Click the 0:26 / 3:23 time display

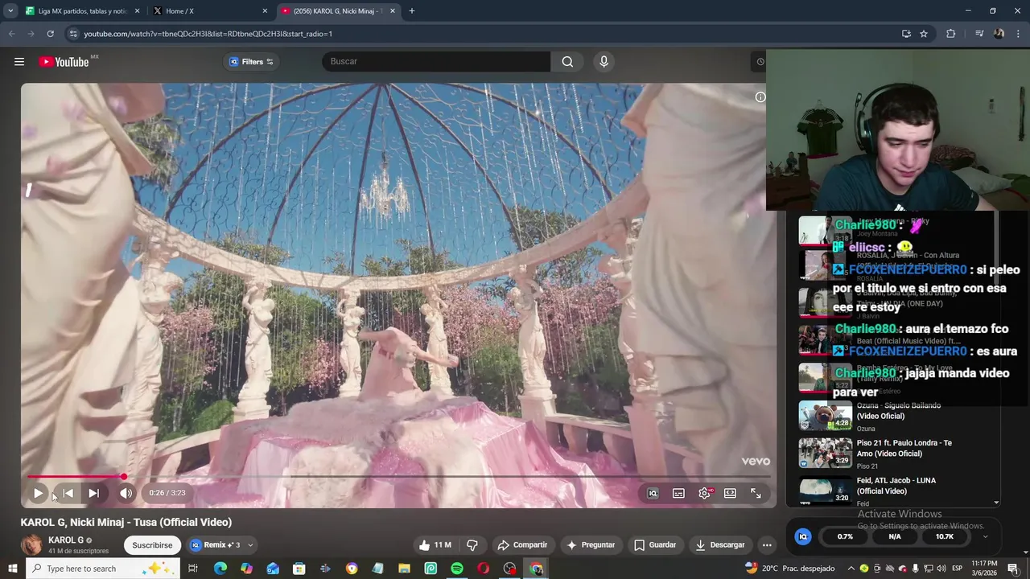pos(167,493)
